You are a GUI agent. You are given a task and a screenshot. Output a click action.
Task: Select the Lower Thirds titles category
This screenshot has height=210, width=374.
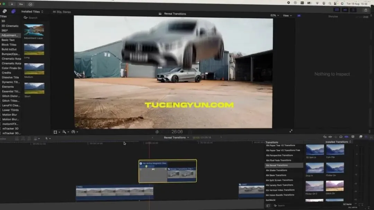(x=10, y=110)
